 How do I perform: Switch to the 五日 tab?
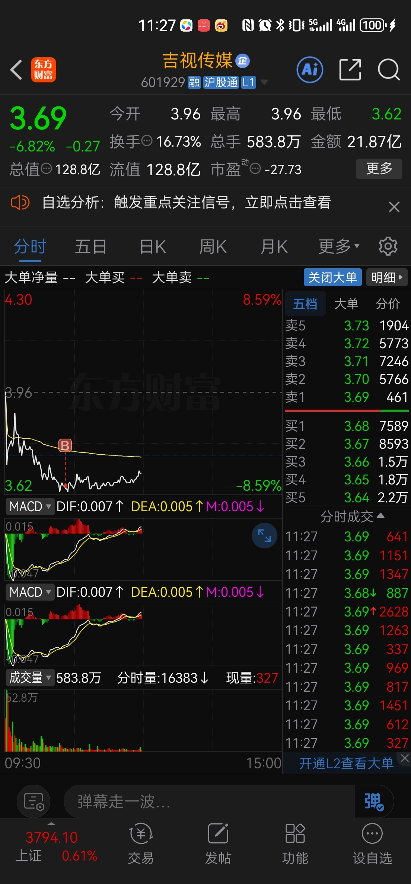click(91, 247)
